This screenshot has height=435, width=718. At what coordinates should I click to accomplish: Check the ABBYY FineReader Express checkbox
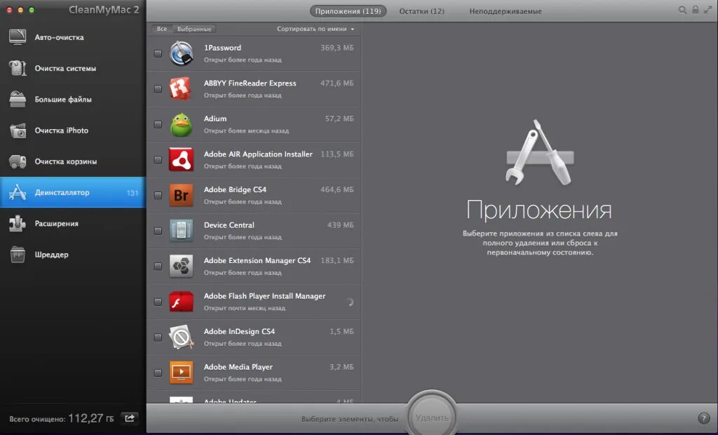158,89
